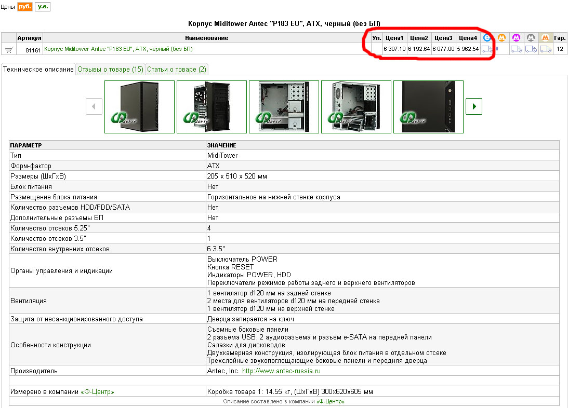This screenshot has width=568, height=408.
Task: Open the Отзывы о товаре (15) tab
Action: tap(111, 69)
